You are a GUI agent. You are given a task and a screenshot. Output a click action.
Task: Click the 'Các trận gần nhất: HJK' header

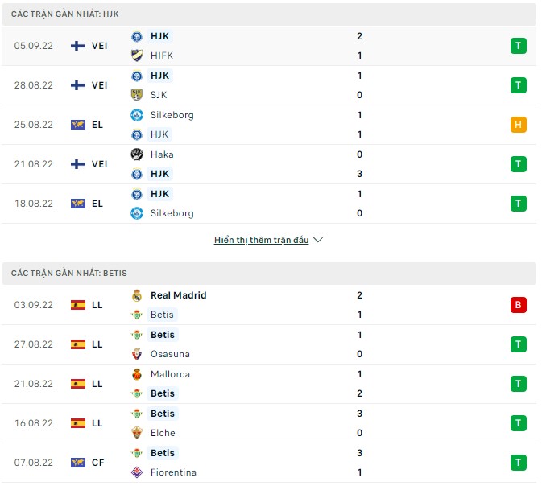pos(65,14)
